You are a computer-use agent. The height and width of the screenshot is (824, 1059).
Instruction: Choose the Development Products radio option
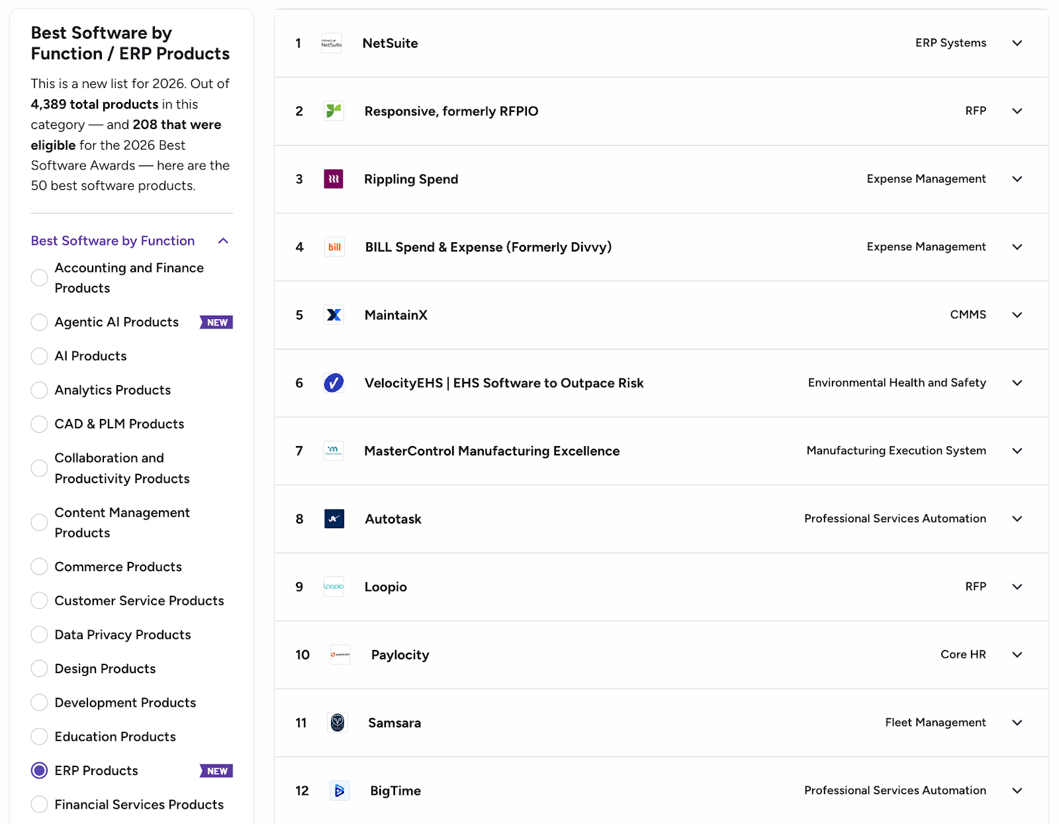coord(39,702)
